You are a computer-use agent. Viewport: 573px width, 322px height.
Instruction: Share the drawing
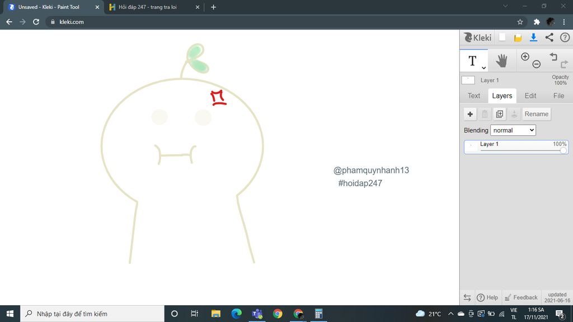[x=548, y=37]
